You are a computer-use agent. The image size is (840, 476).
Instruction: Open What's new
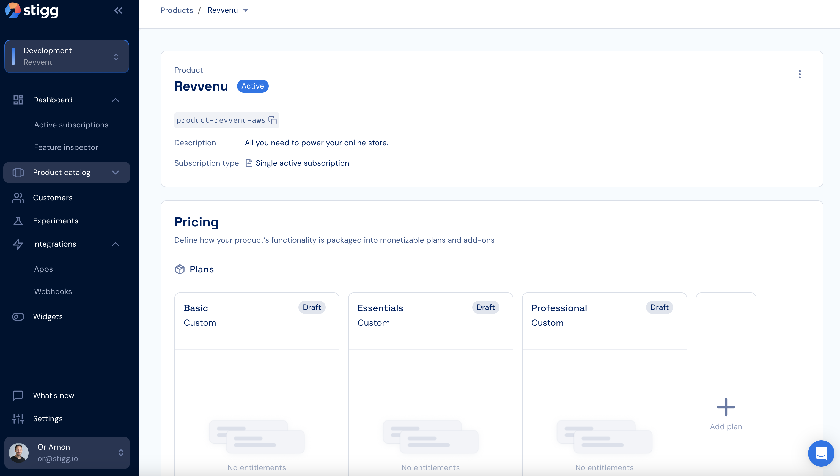(54, 395)
